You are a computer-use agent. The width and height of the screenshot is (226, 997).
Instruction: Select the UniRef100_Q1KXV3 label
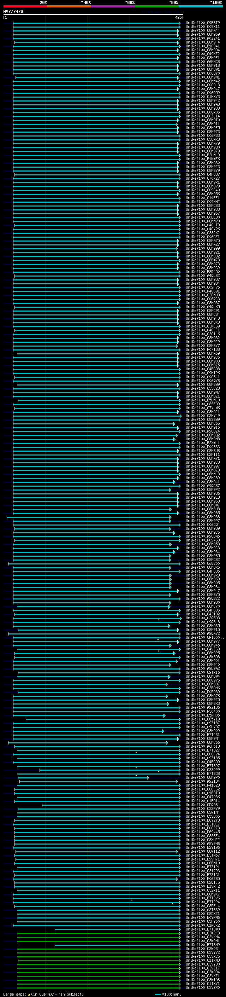[203, 97]
